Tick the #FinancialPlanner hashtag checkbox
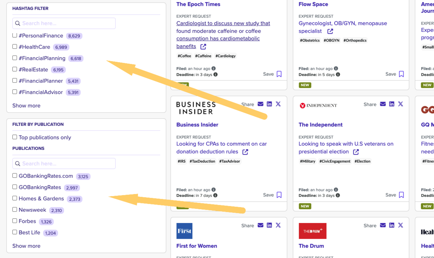 pyautogui.click(x=15, y=81)
